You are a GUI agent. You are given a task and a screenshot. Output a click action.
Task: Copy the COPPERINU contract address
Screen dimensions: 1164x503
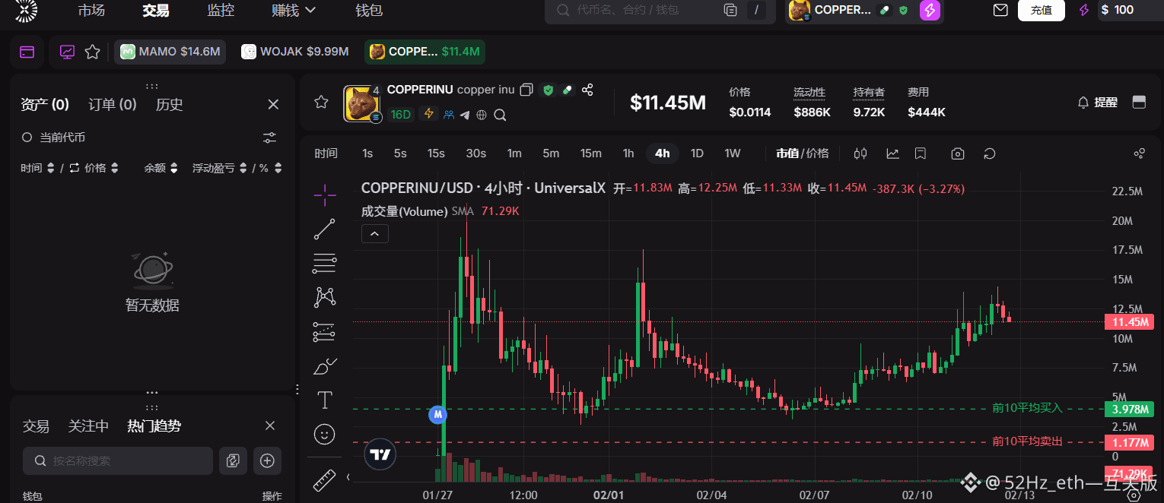[526, 90]
